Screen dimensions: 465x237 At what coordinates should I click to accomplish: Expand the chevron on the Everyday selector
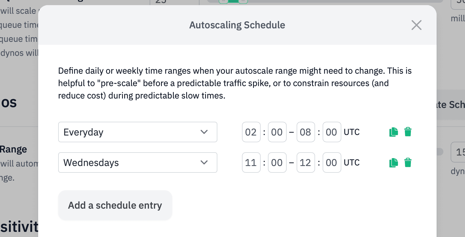pyautogui.click(x=204, y=132)
